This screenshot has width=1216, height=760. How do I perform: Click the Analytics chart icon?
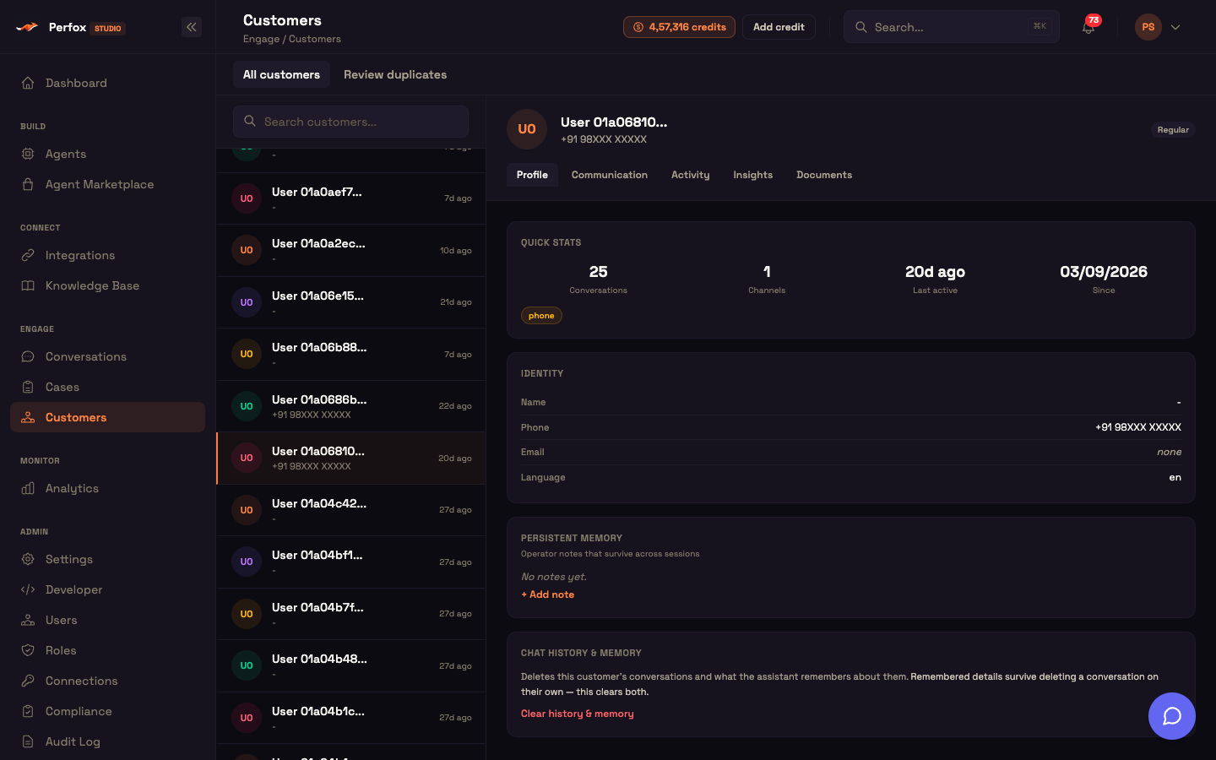tap(28, 488)
